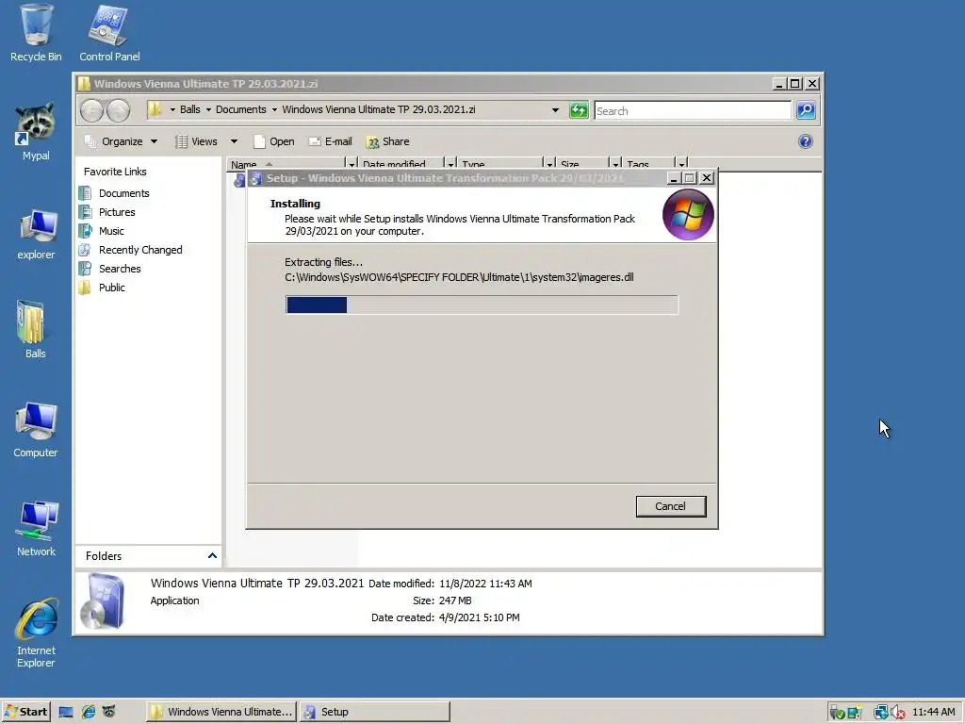This screenshot has height=724, width=965.
Task: Click the Share toolbar button
Action: [x=387, y=141]
